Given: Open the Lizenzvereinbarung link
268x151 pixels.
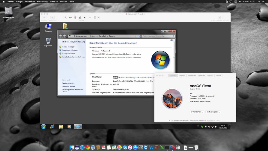Looking at the screenshot, I should pos(214,121).
